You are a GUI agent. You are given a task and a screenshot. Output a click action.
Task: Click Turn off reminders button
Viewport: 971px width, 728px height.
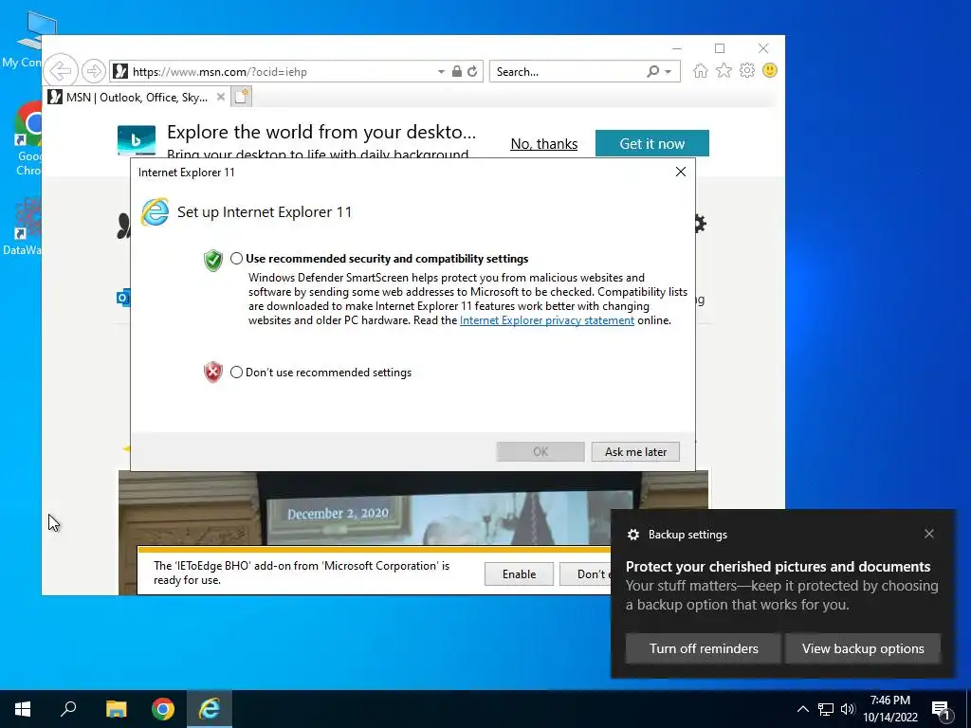tap(704, 648)
